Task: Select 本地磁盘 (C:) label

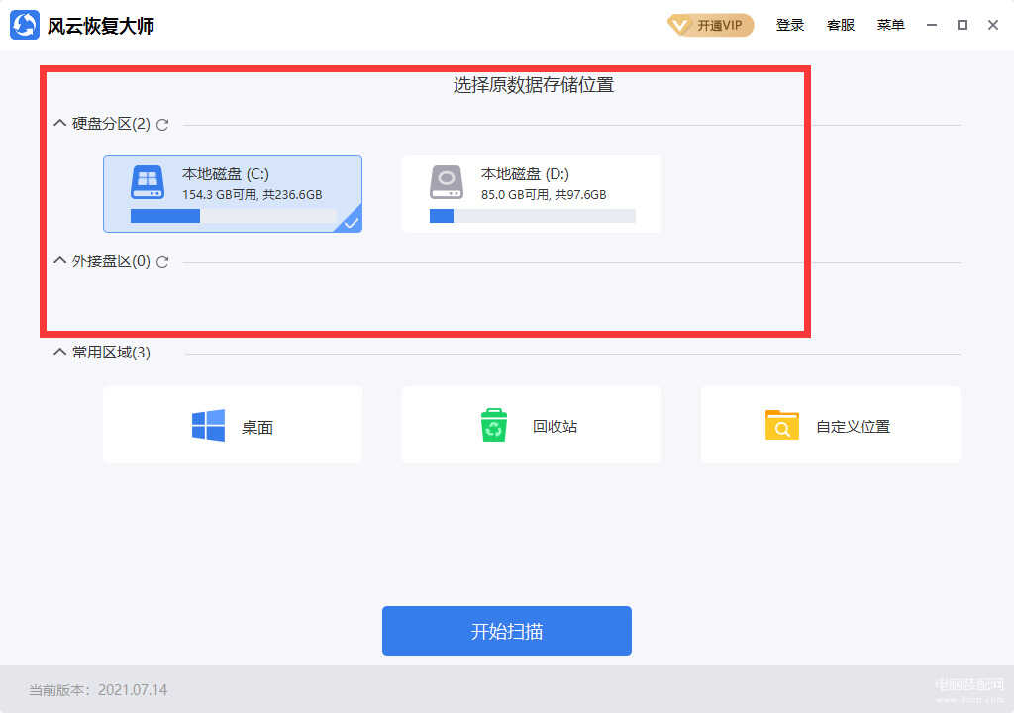Action: coord(225,174)
